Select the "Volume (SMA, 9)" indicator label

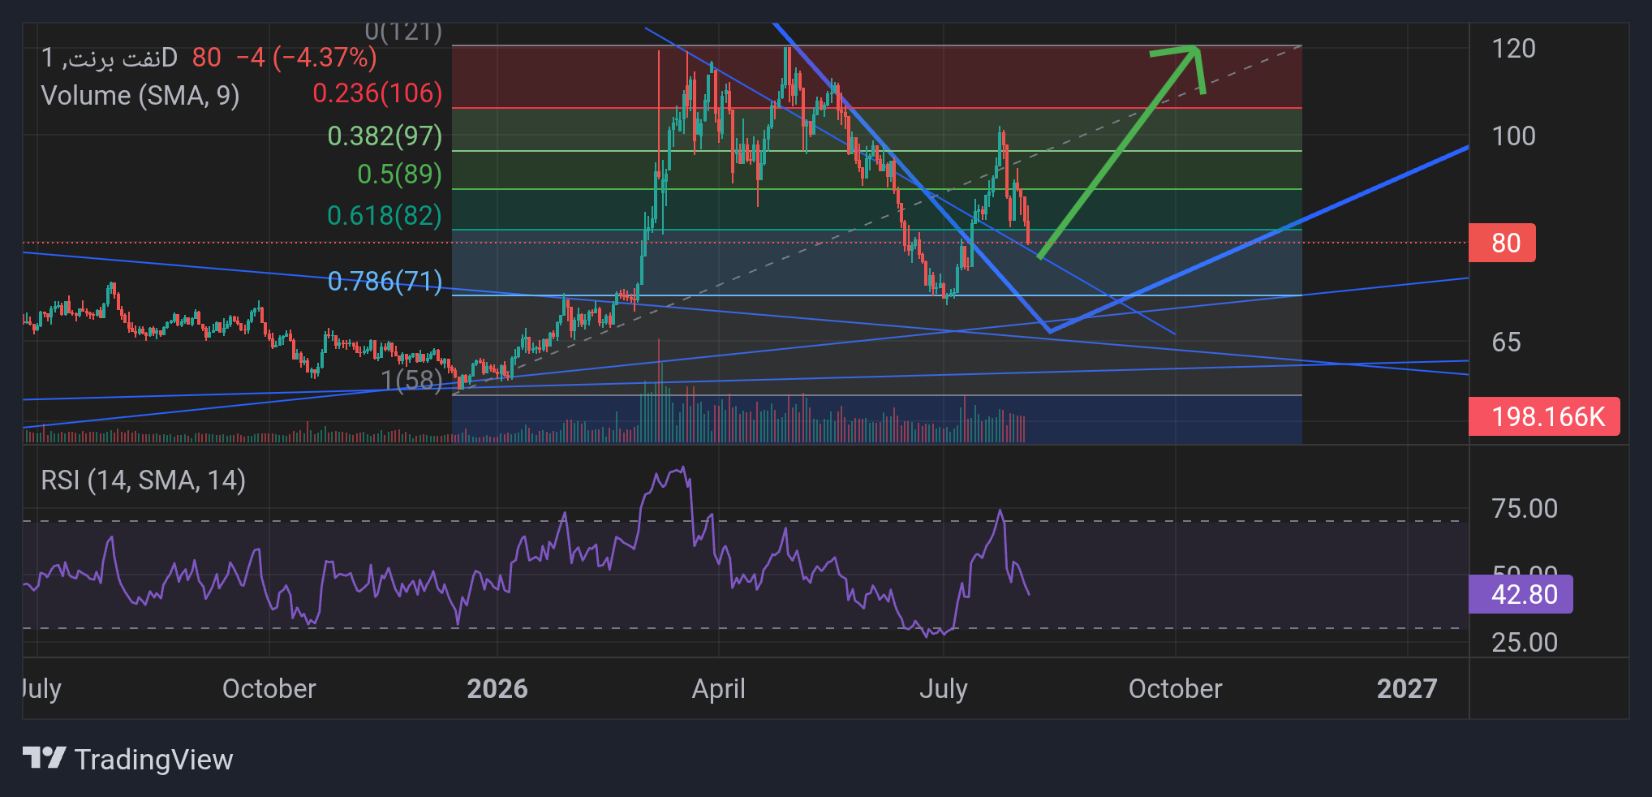[x=140, y=96]
